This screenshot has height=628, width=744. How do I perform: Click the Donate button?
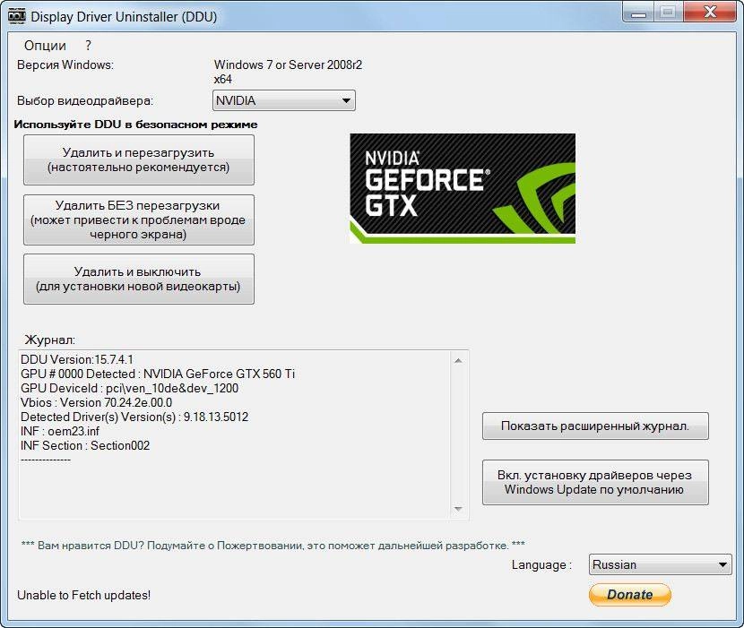(629, 594)
